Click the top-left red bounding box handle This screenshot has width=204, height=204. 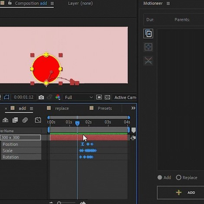pos(32,55)
